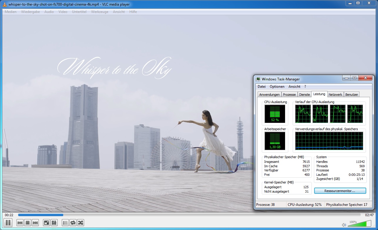Click total duration 02:47 label
378x230 pixels.
point(369,215)
